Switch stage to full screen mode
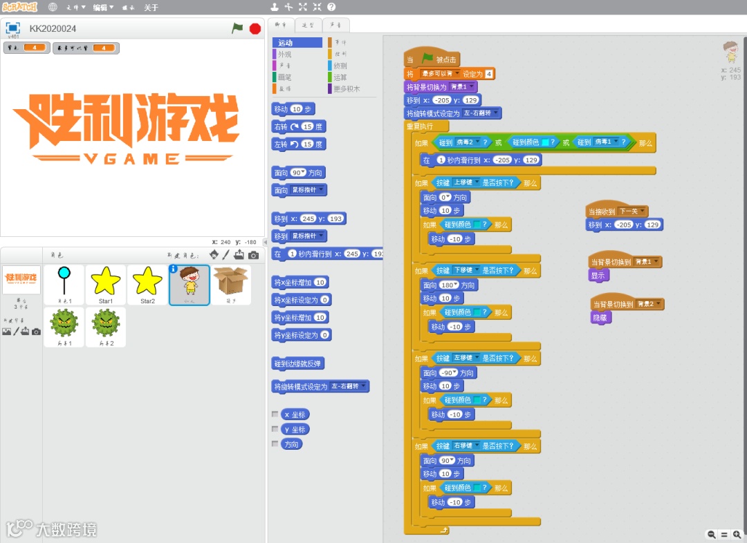Image resolution: width=747 pixels, height=543 pixels. (x=13, y=28)
